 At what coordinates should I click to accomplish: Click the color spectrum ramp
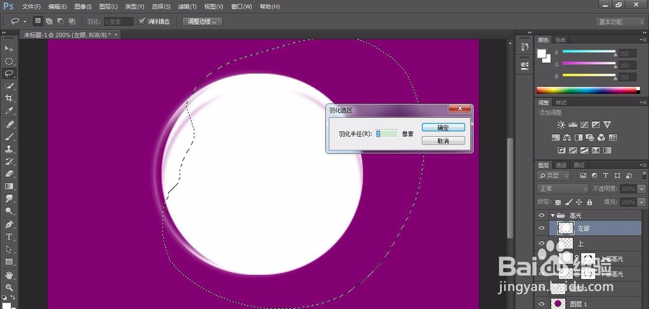(588, 91)
